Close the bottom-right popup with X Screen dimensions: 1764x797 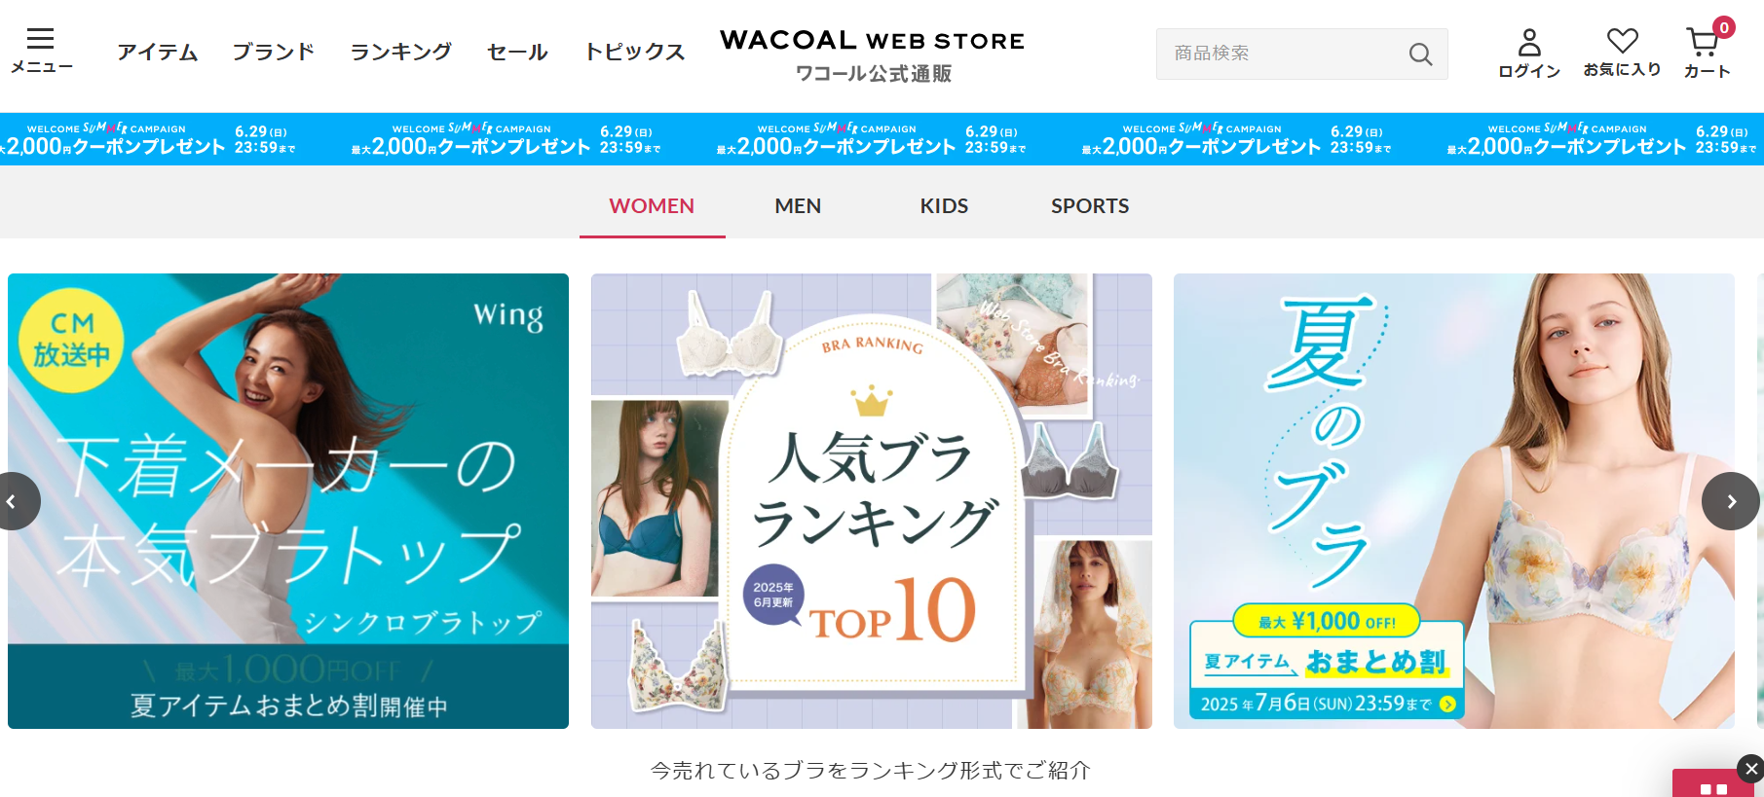(x=1750, y=769)
